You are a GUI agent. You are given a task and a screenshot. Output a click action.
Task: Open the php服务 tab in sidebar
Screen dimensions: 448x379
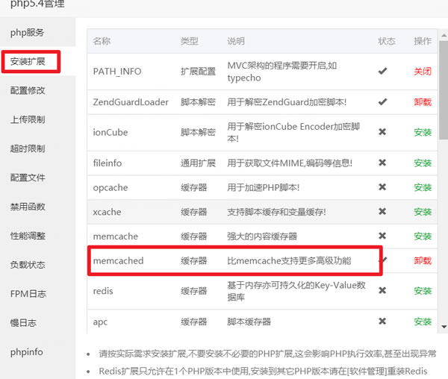[x=28, y=32]
